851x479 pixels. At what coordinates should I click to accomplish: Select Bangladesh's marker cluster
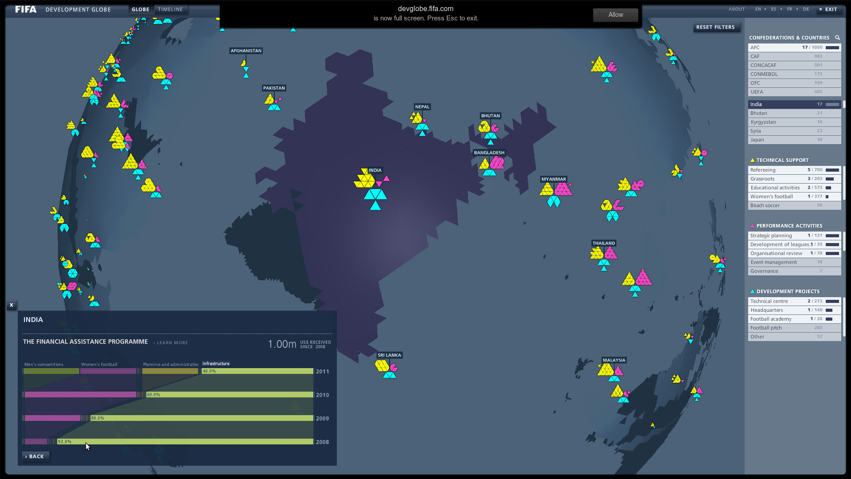coord(491,166)
